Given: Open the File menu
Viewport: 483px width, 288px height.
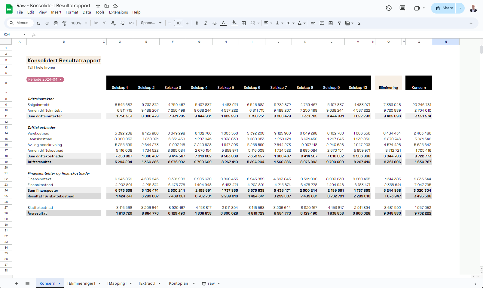Looking at the screenshot, I should tap(20, 12).
